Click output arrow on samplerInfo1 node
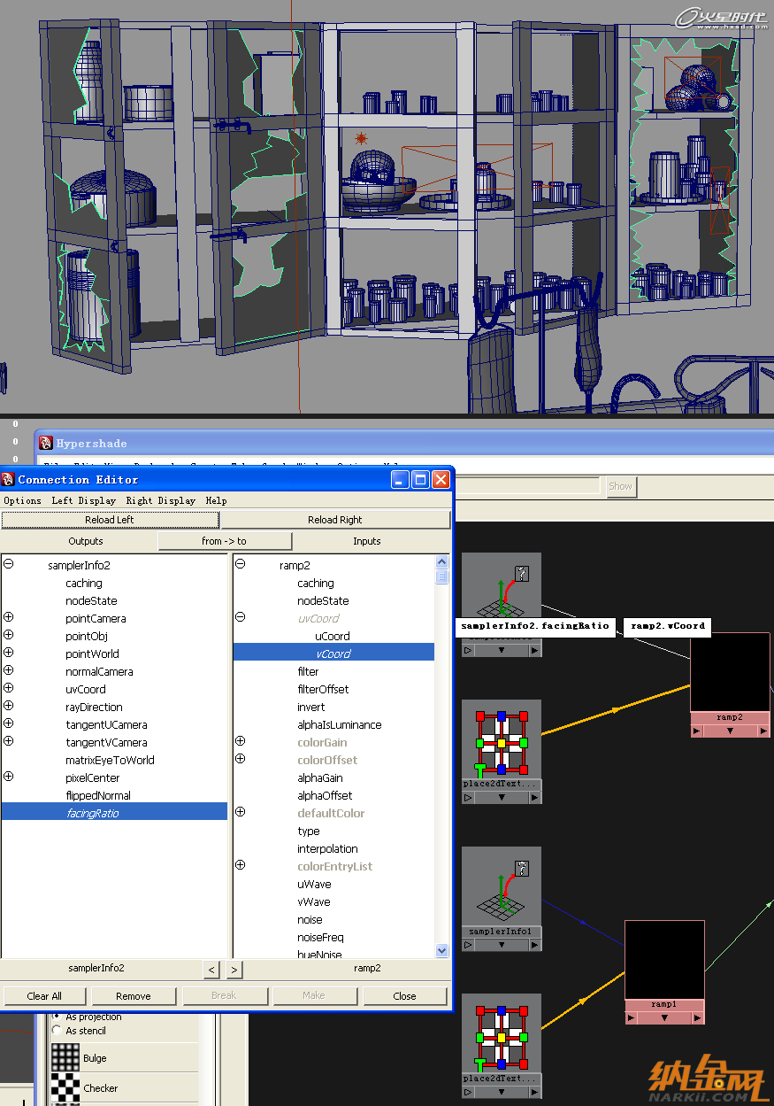Viewport: 774px width, 1106px height. (x=534, y=945)
